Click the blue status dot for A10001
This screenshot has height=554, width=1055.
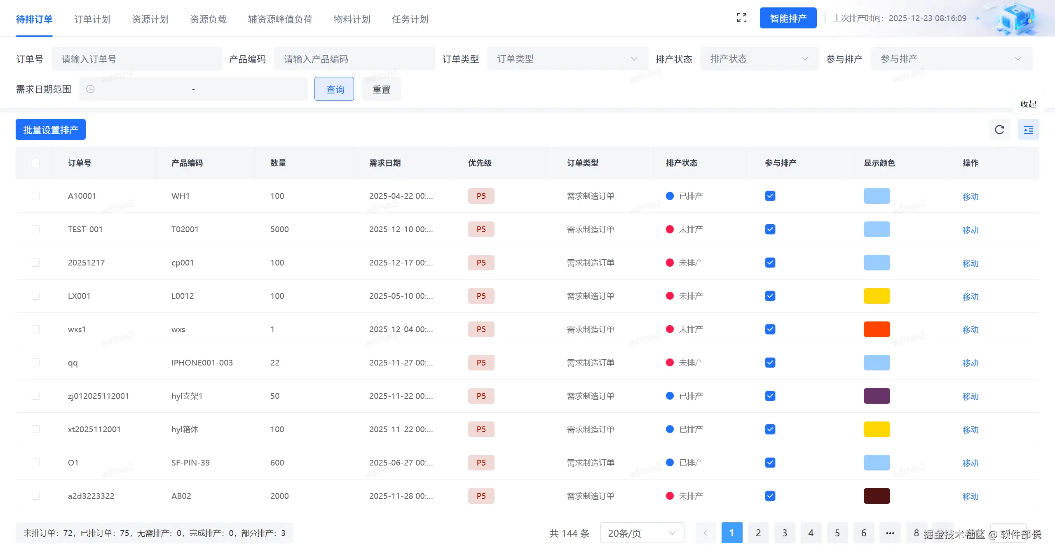(x=670, y=196)
